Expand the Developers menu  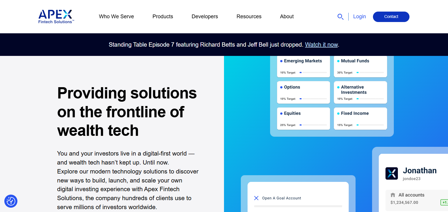(x=205, y=17)
